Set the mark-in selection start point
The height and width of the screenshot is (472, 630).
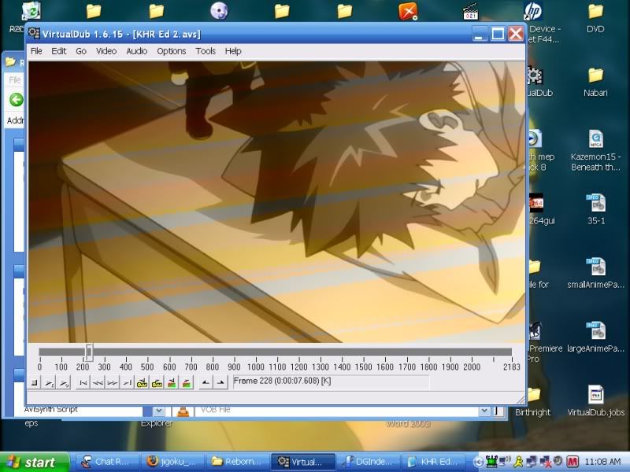206,382
